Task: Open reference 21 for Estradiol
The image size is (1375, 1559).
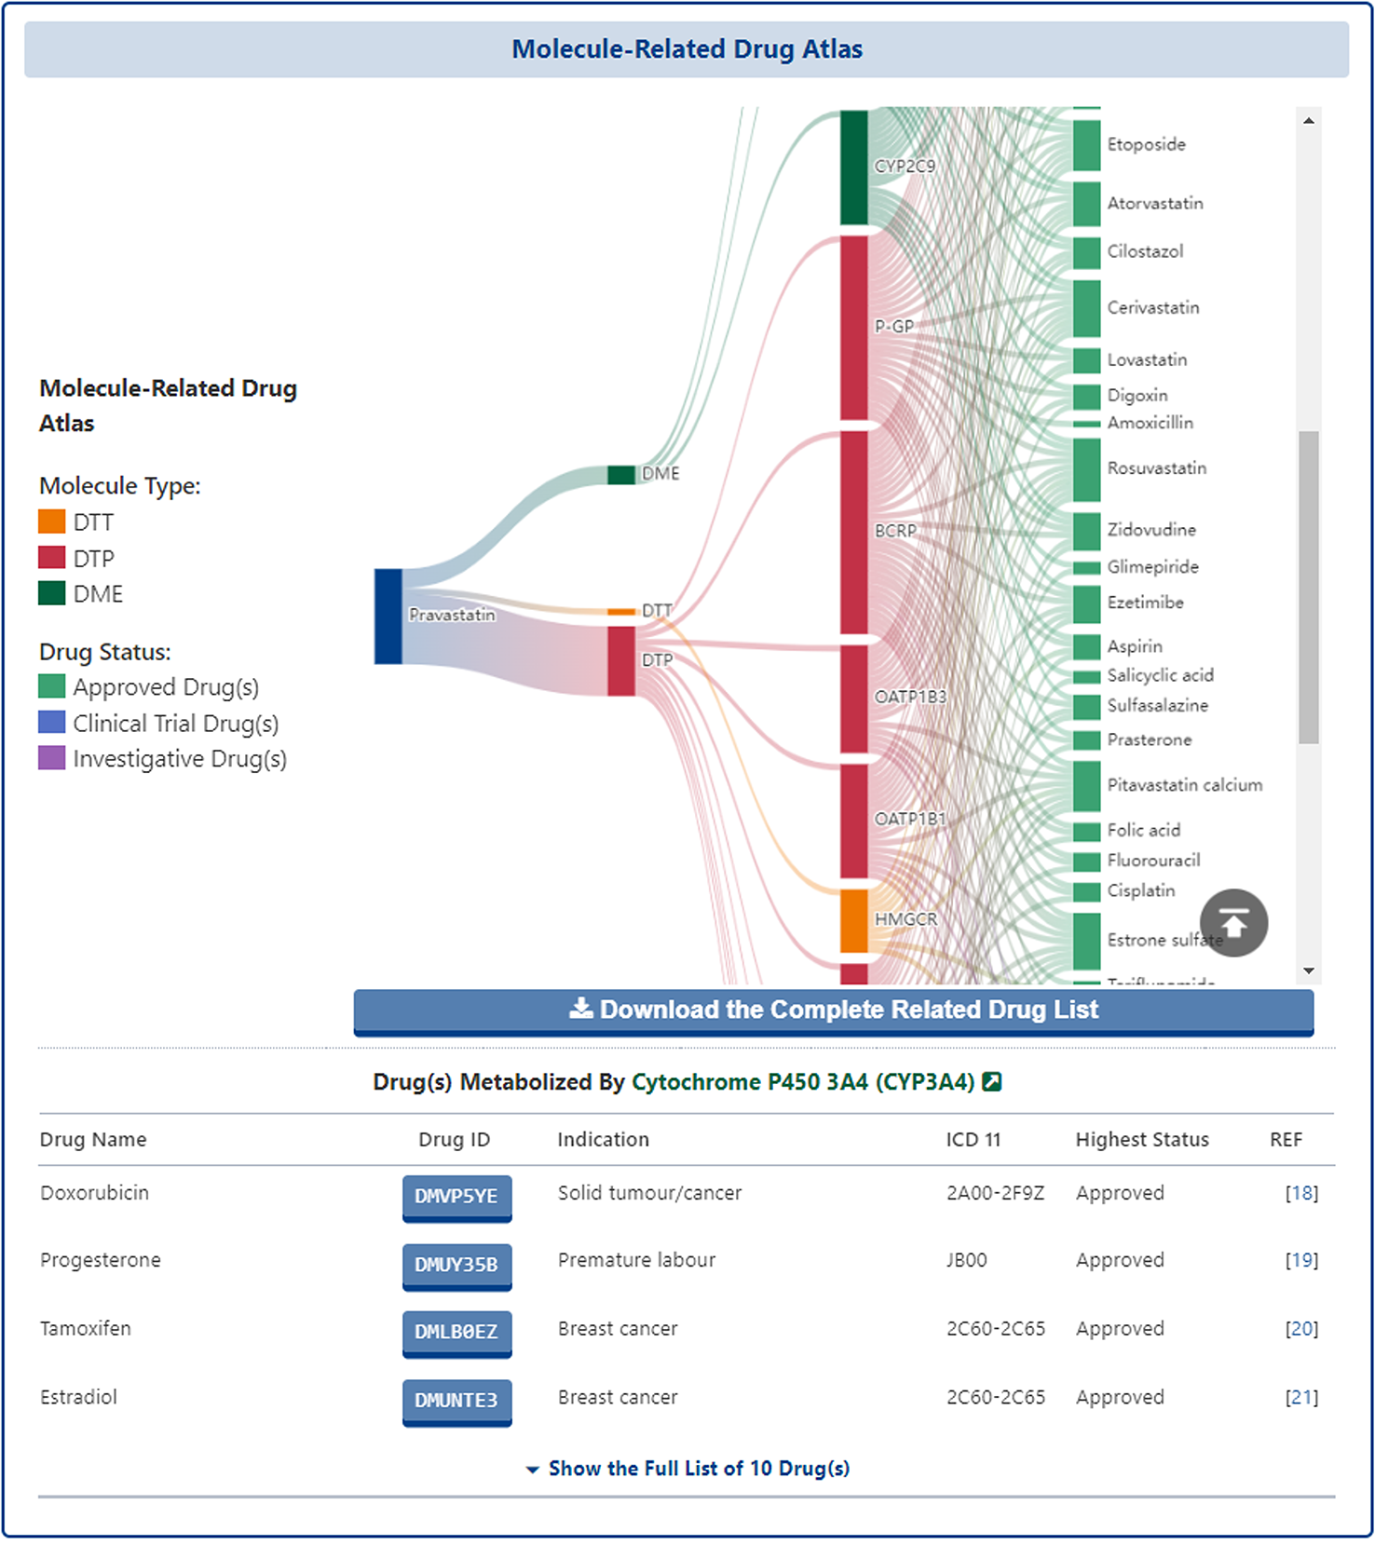Action: (1301, 1397)
